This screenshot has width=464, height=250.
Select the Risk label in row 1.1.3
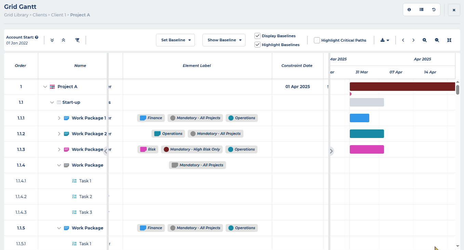(147, 150)
